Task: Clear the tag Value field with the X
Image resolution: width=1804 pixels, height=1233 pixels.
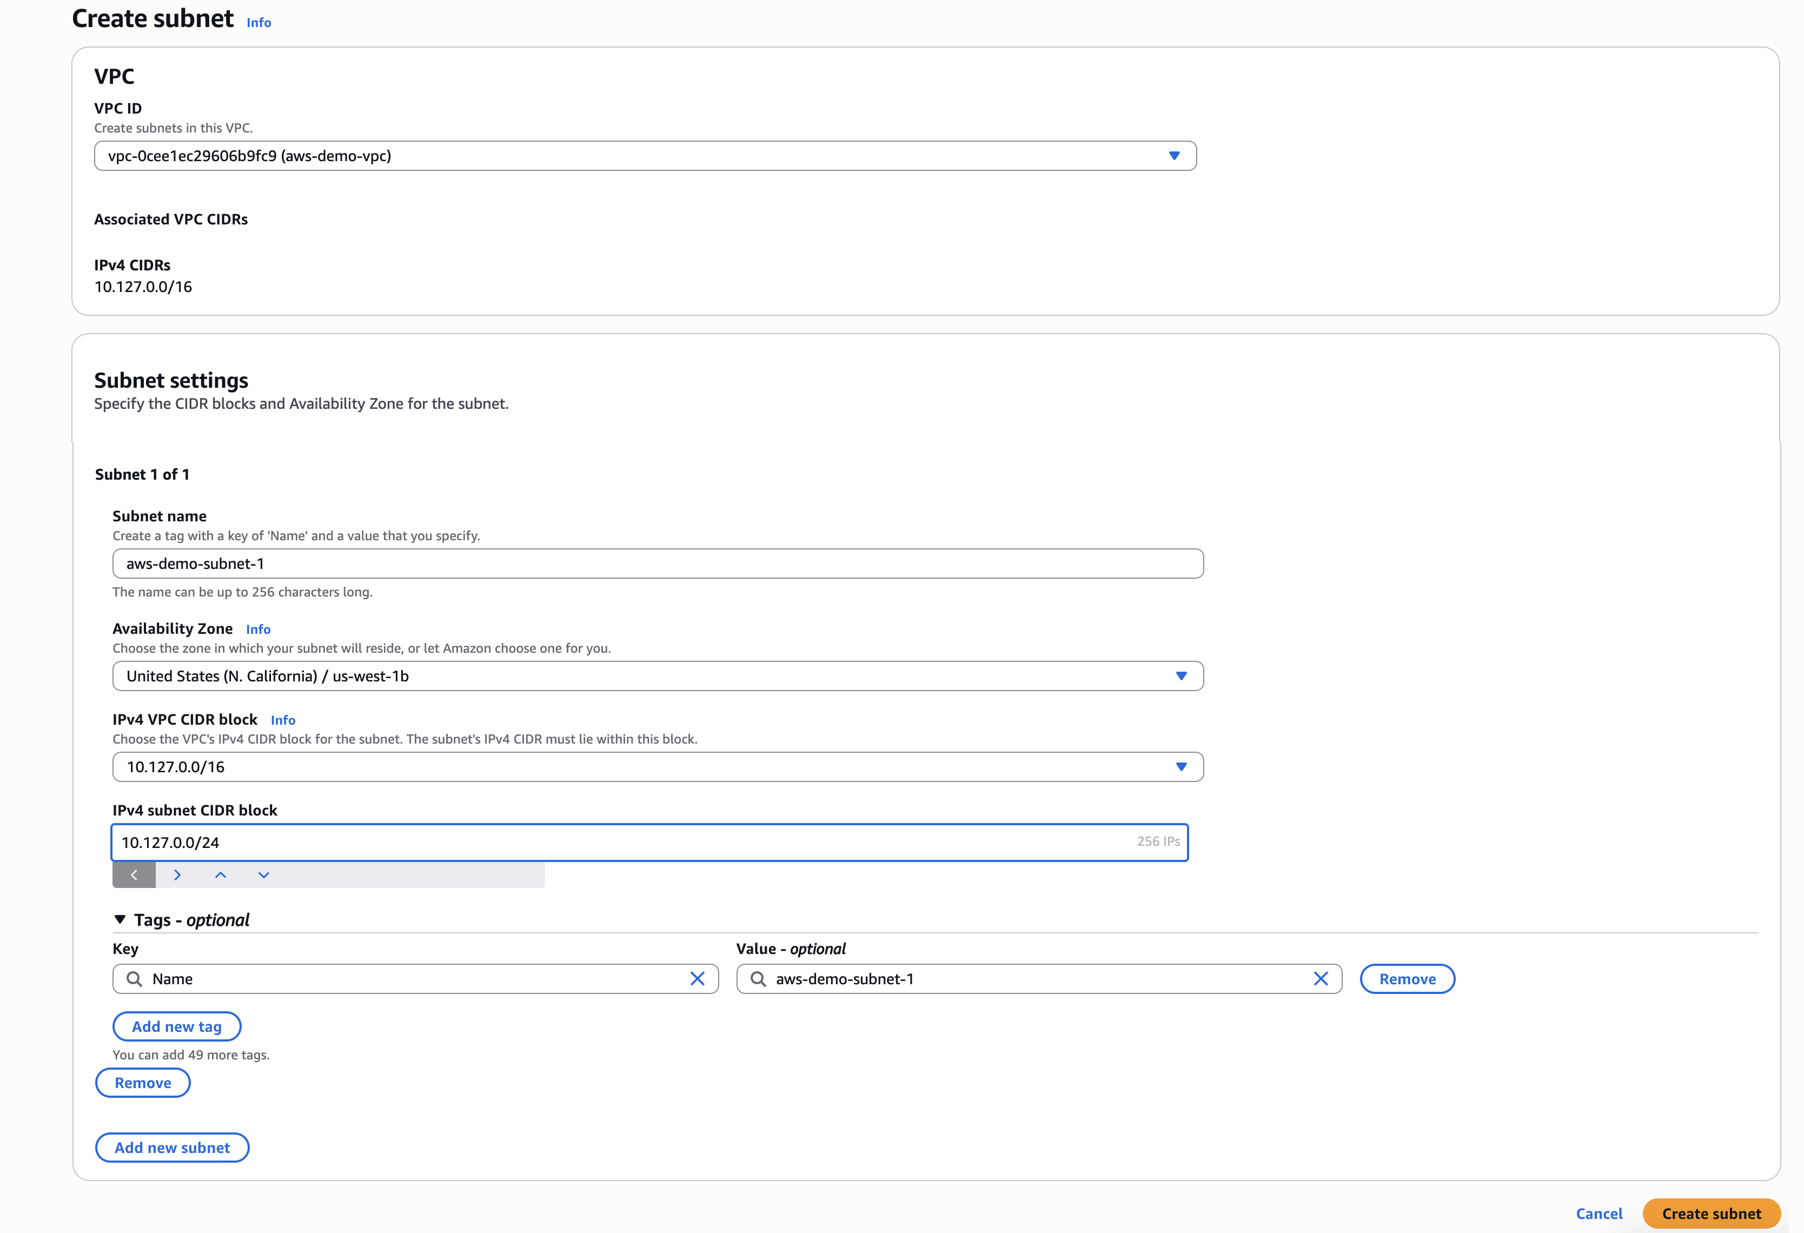Action: tap(1321, 979)
